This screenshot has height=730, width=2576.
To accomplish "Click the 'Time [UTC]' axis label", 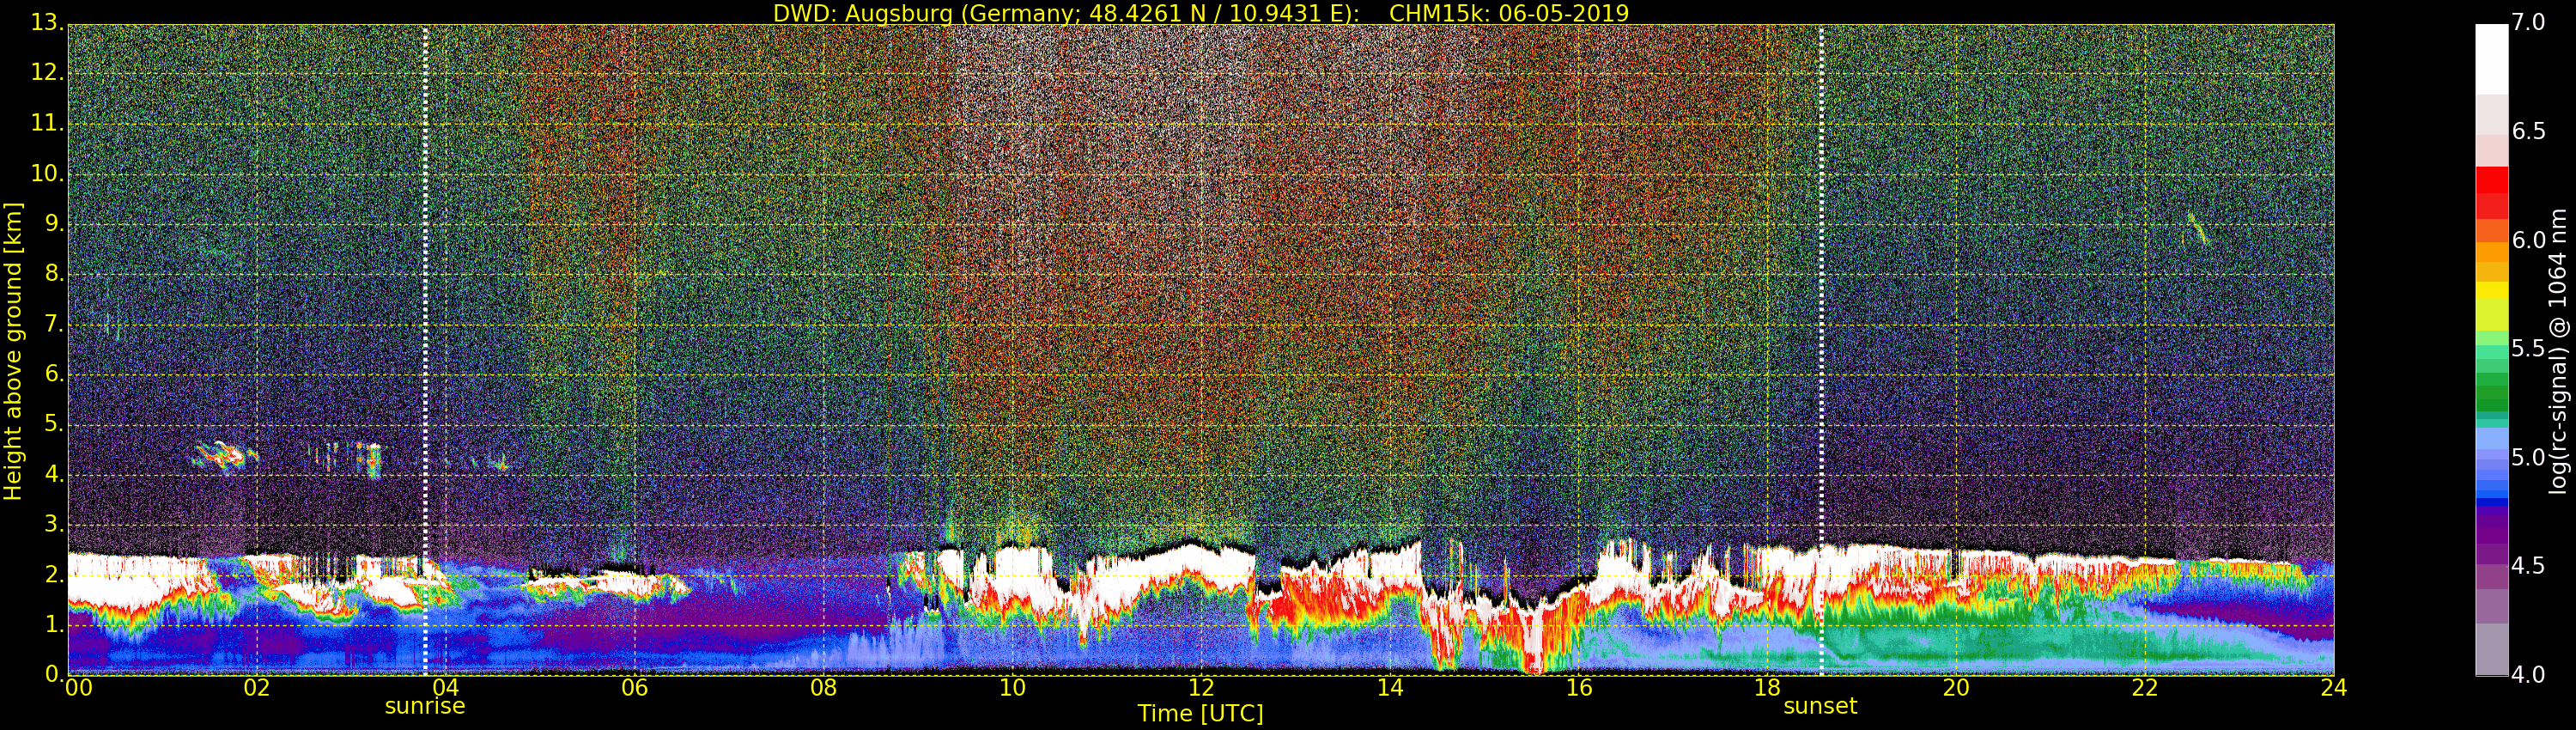I will 1200,714.
